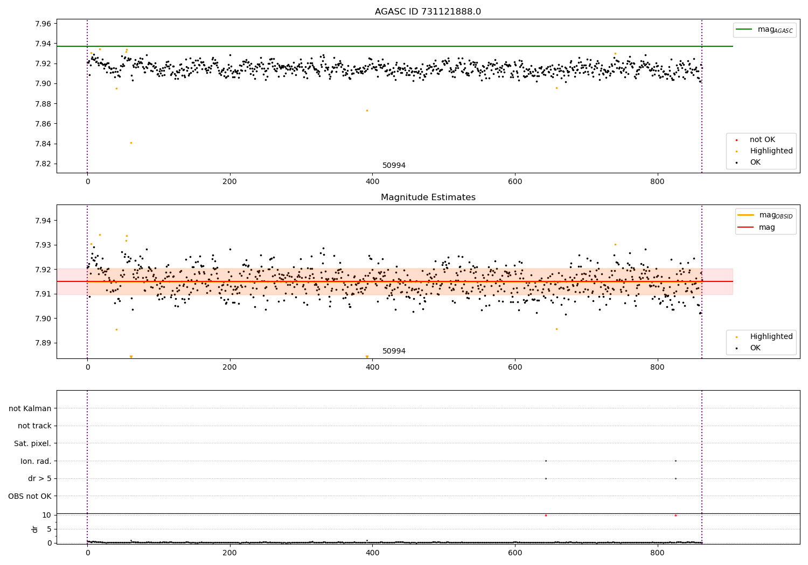Click the 5 tick on the dr axis
Screen dimensions: 808x565
click(49, 529)
